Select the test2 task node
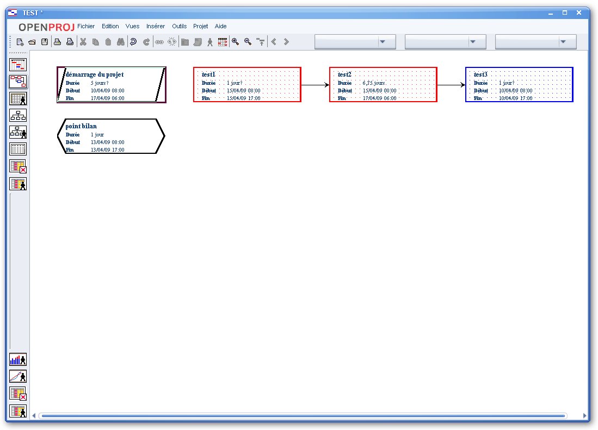This screenshot has height=430, width=598. click(x=383, y=85)
